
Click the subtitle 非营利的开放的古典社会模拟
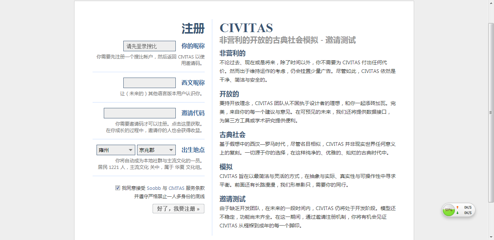point(269,40)
